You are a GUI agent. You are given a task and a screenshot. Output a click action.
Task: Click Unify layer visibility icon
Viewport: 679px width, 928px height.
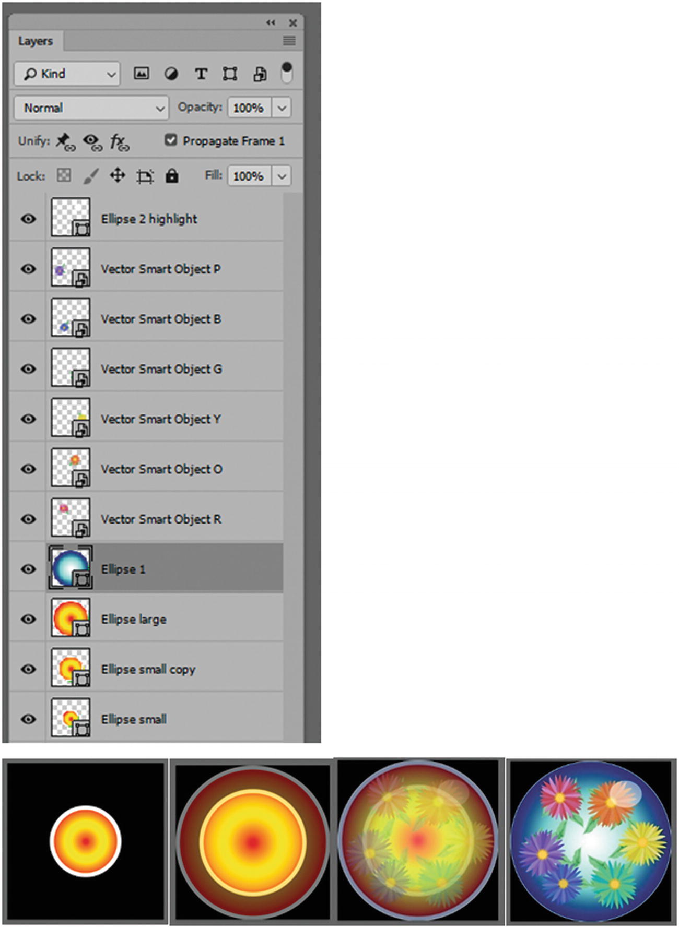(x=92, y=142)
